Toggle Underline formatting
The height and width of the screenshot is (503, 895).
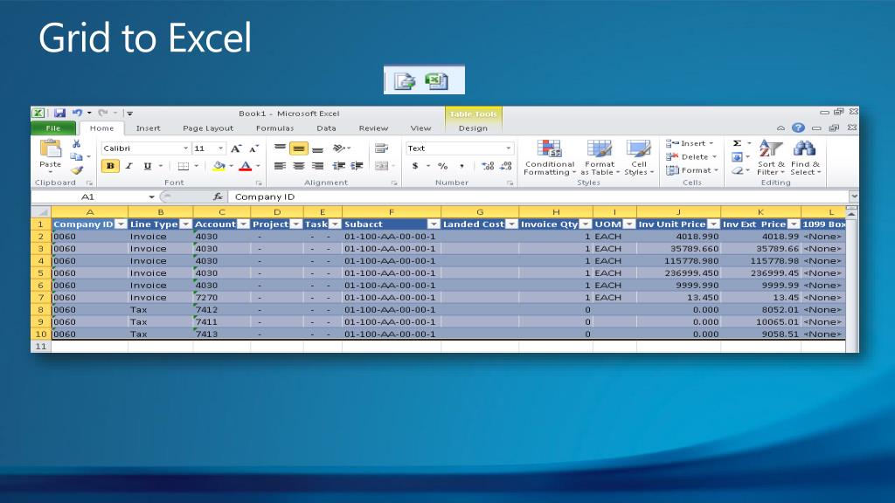147,166
